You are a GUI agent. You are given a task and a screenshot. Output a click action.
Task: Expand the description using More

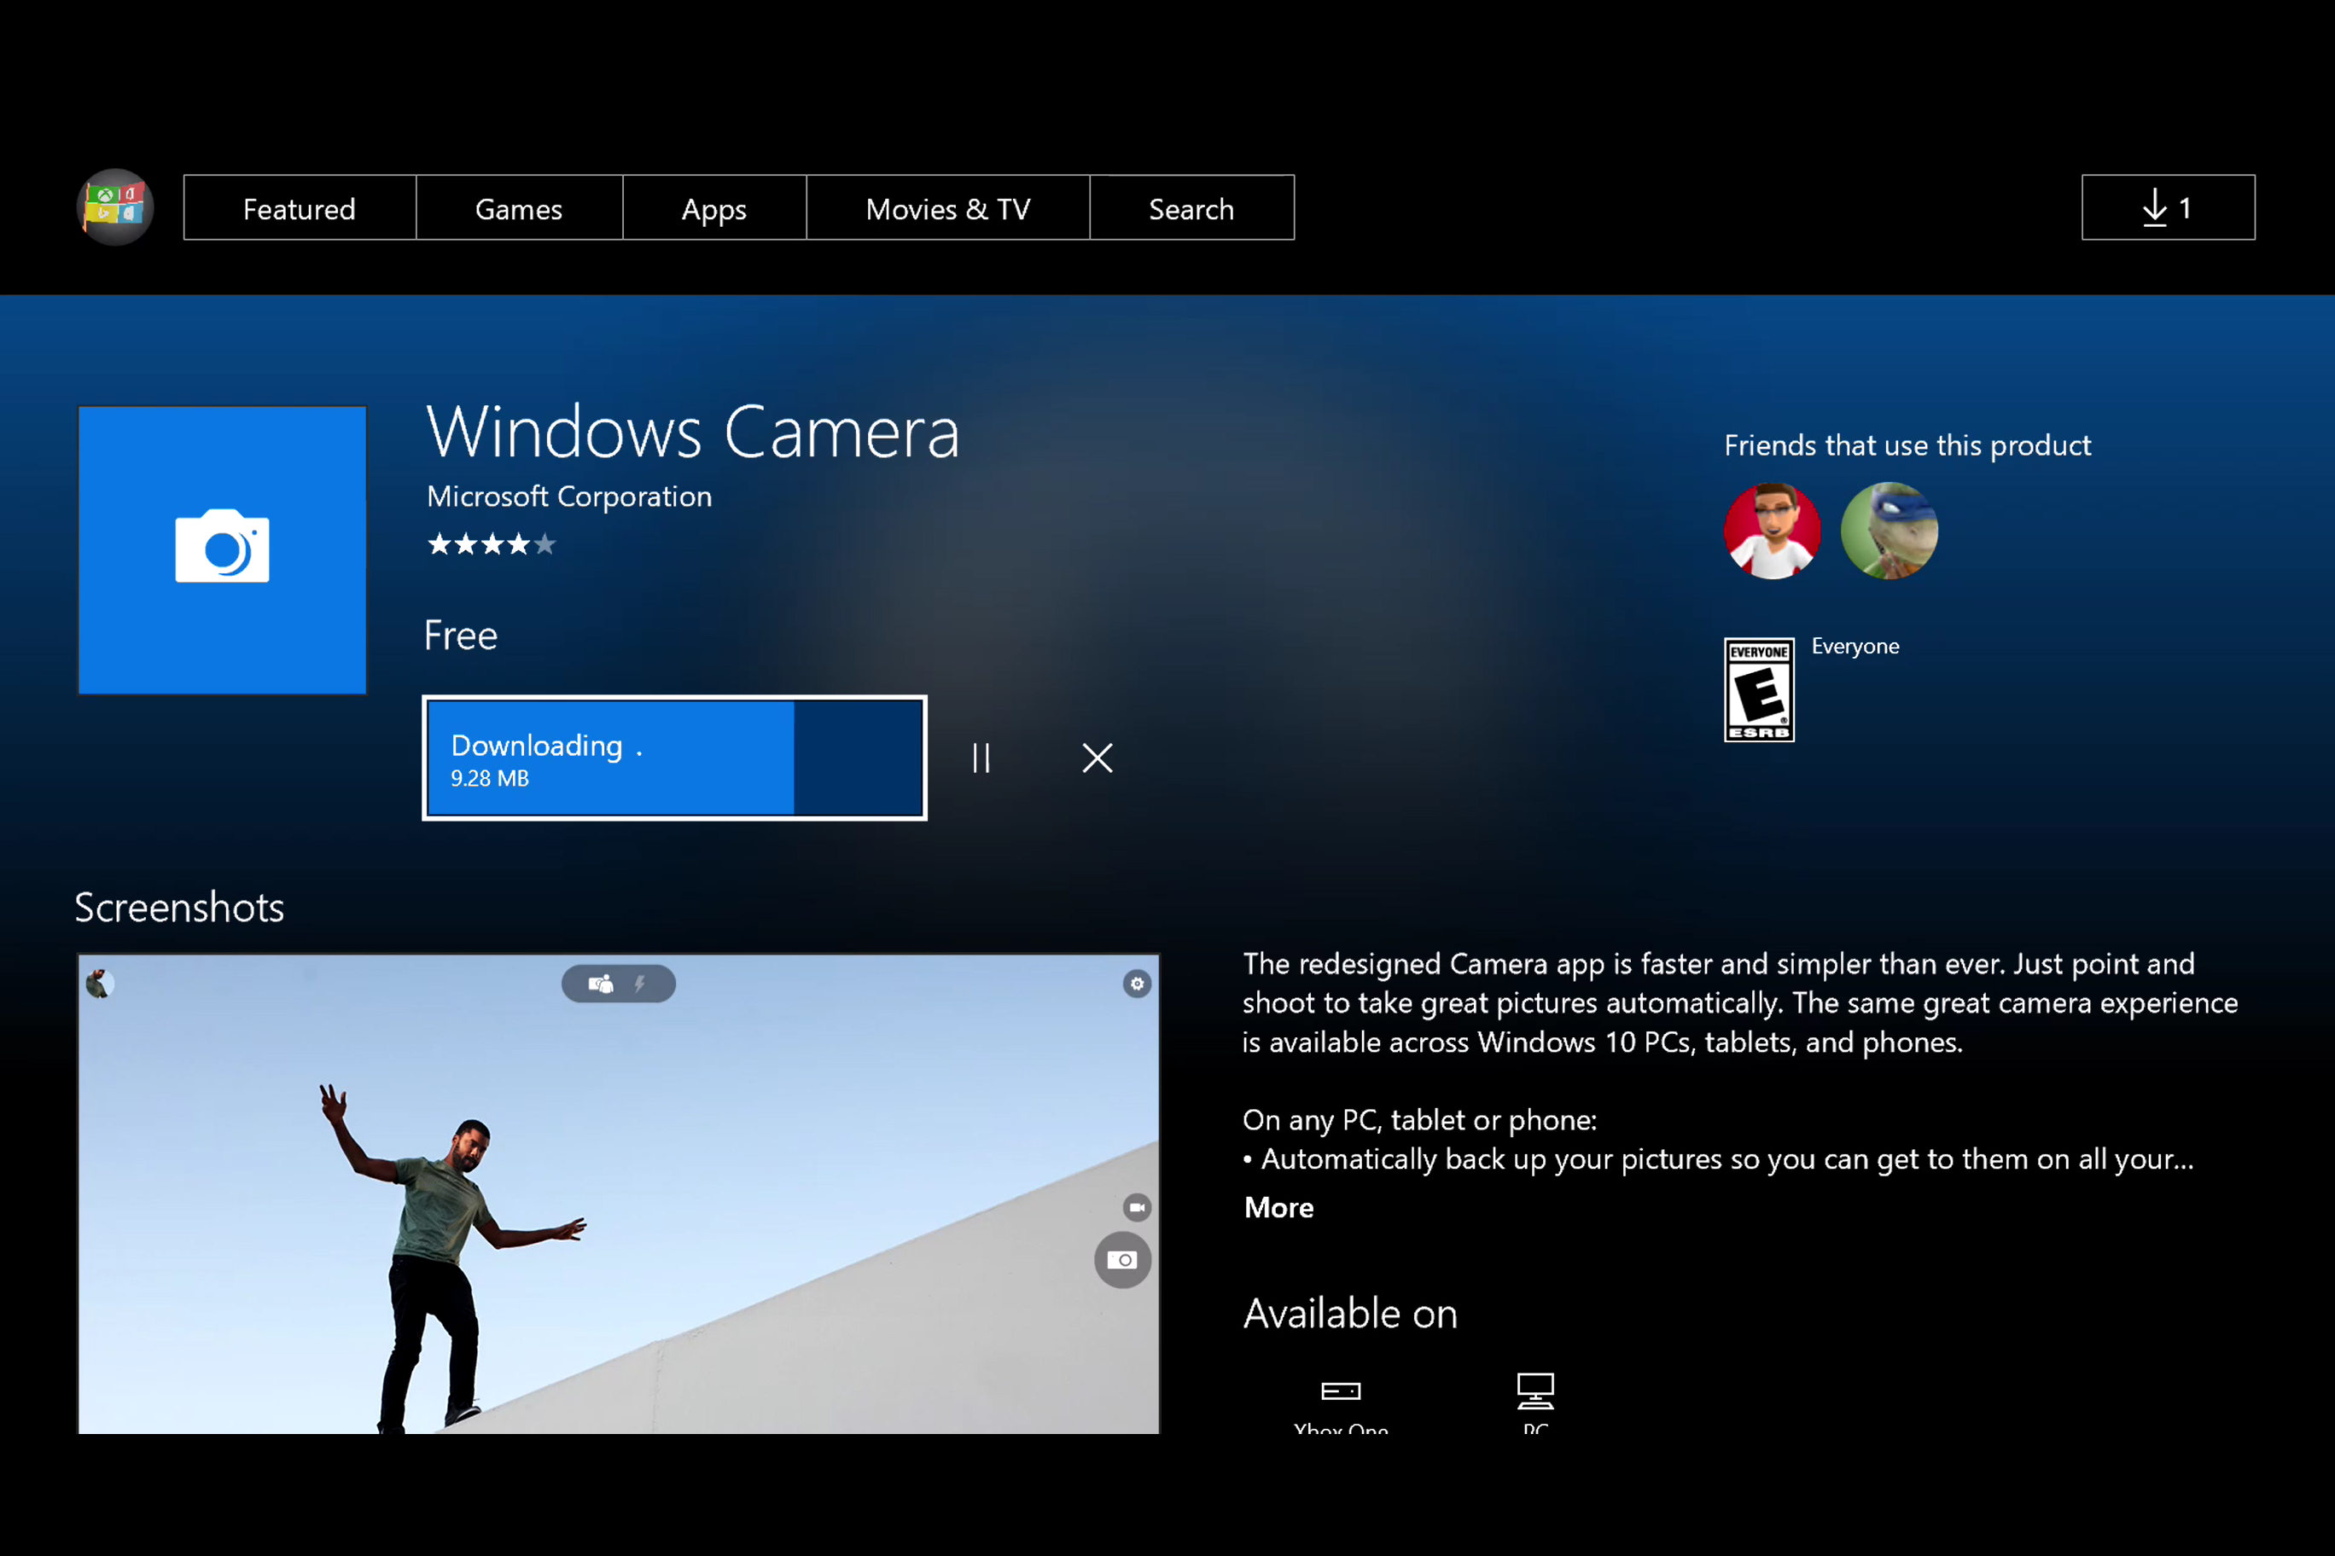[x=1278, y=1207]
